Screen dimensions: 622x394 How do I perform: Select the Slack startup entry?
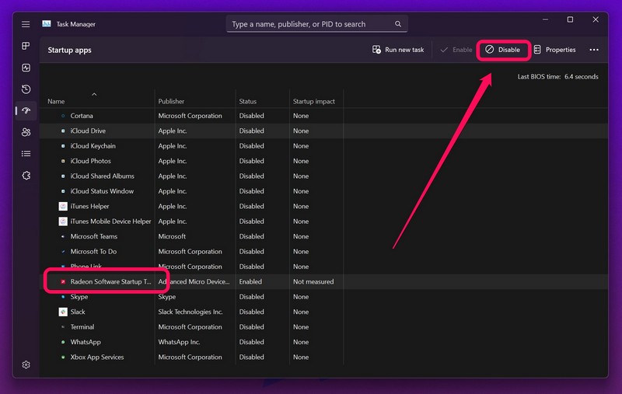click(78, 312)
